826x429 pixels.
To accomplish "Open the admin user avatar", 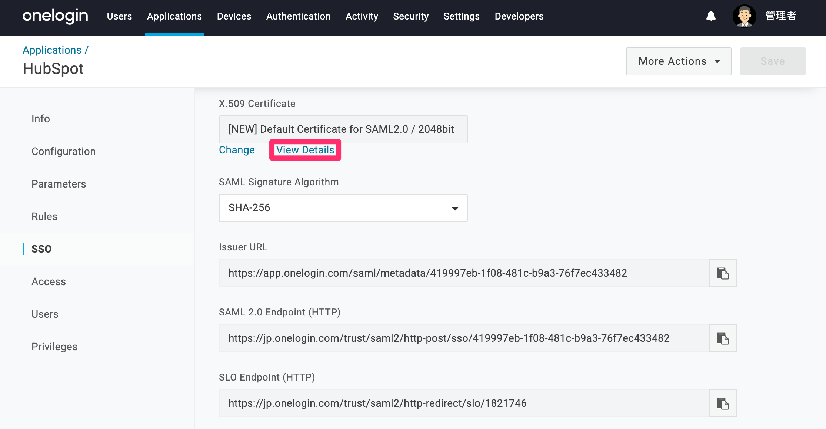I will [x=744, y=16].
